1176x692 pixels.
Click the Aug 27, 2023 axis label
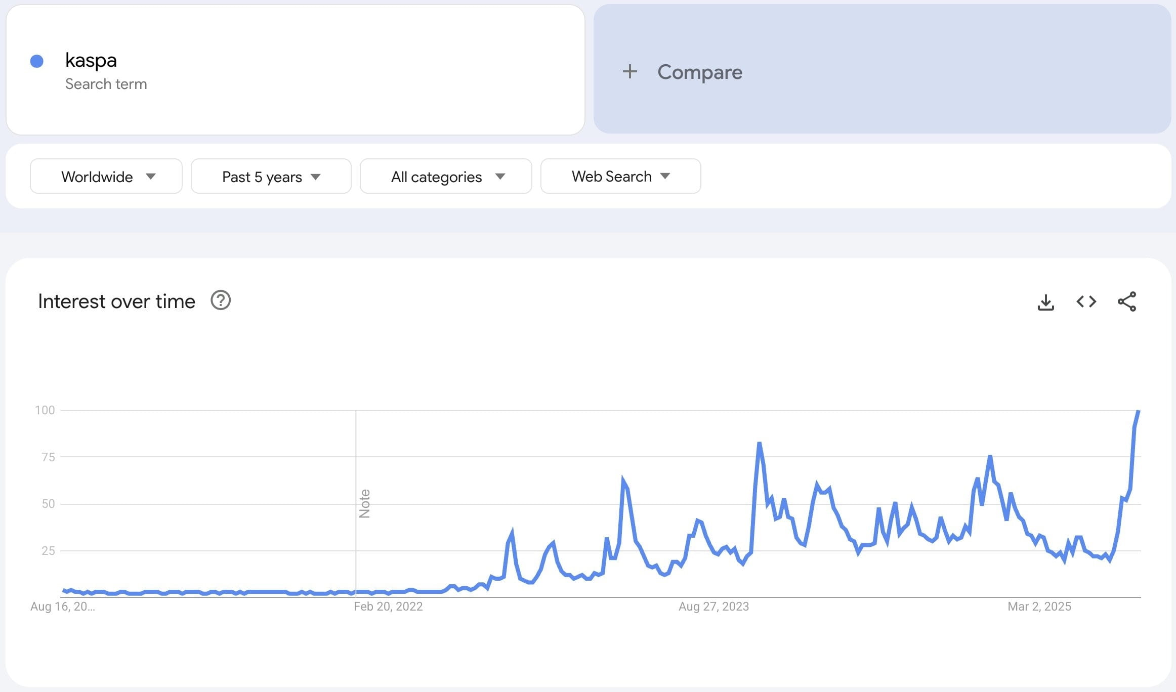coord(713,607)
